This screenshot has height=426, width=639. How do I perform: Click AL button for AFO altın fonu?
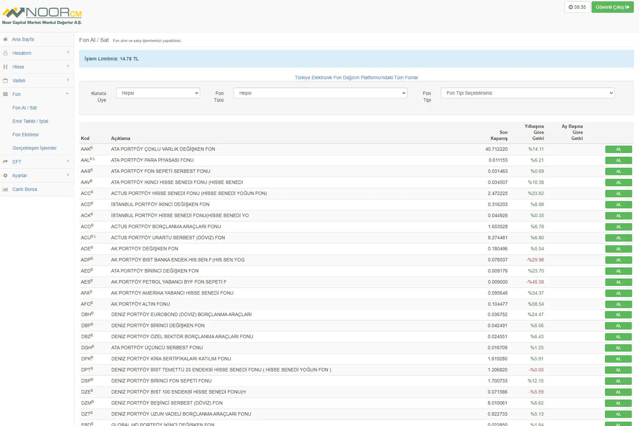point(618,304)
